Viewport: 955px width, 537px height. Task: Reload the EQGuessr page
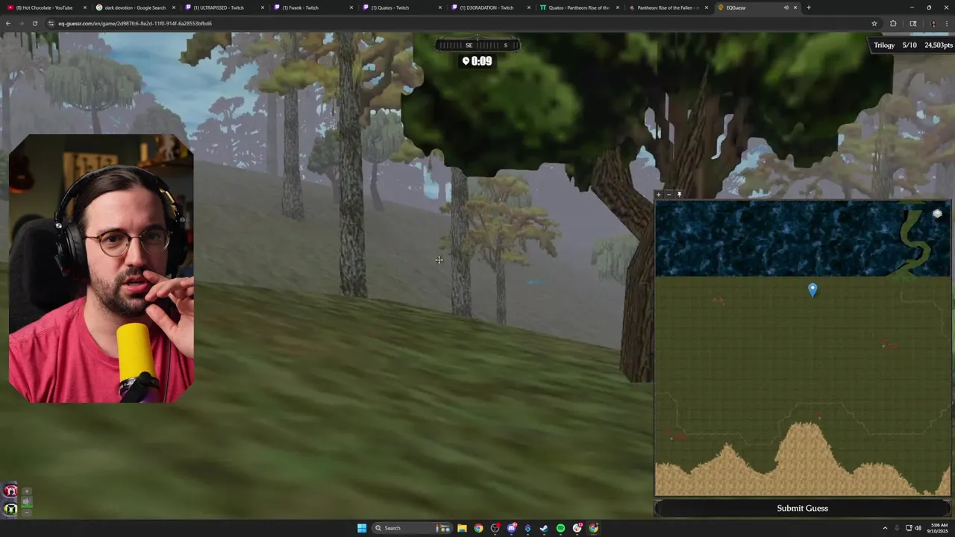[34, 23]
